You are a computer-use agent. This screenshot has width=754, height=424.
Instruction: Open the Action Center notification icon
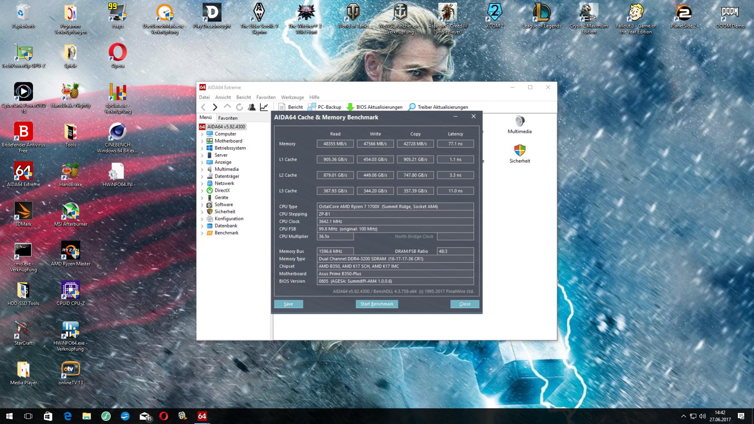(741, 416)
